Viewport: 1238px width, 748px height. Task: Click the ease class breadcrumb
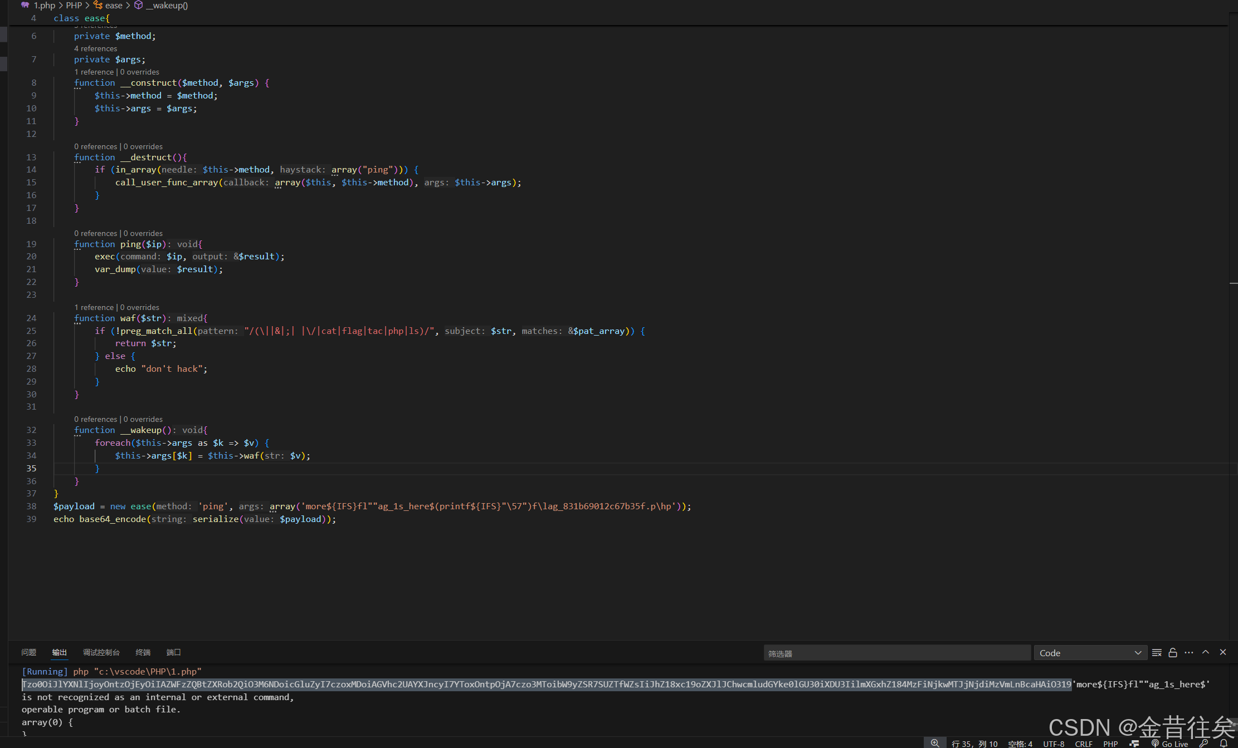pyautogui.click(x=113, y=6)
